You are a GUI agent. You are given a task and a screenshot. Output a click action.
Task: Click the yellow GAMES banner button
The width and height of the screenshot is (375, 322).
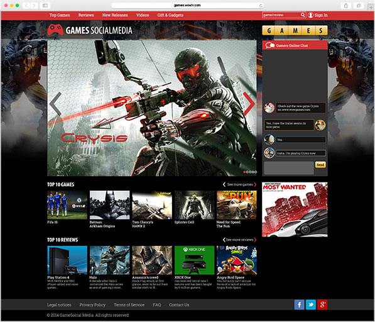pos(295,30)
